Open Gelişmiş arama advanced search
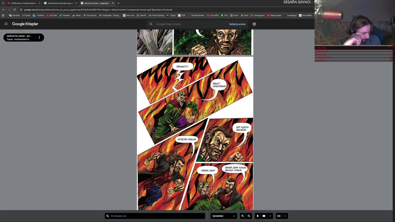Screen dimensions: 395x222 237,24
